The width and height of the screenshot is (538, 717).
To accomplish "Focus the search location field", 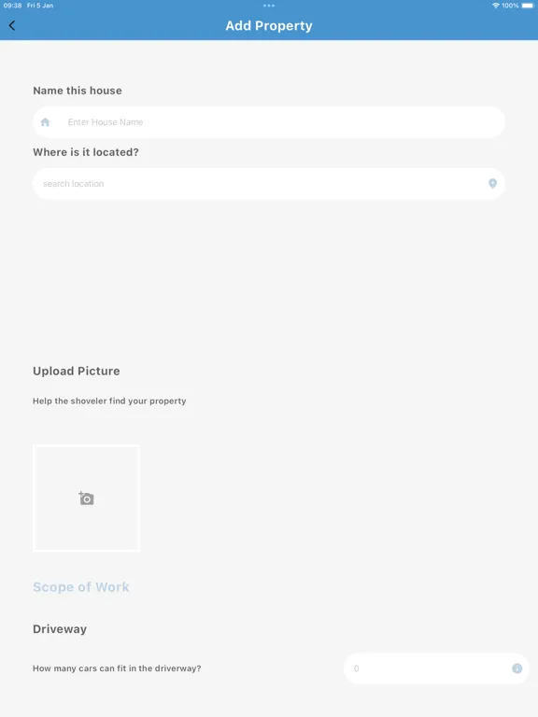I will coord(269,183).
